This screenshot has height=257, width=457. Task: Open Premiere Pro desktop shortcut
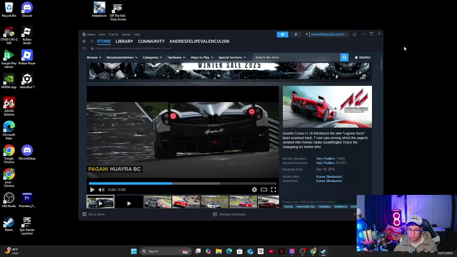coord(27,200)
